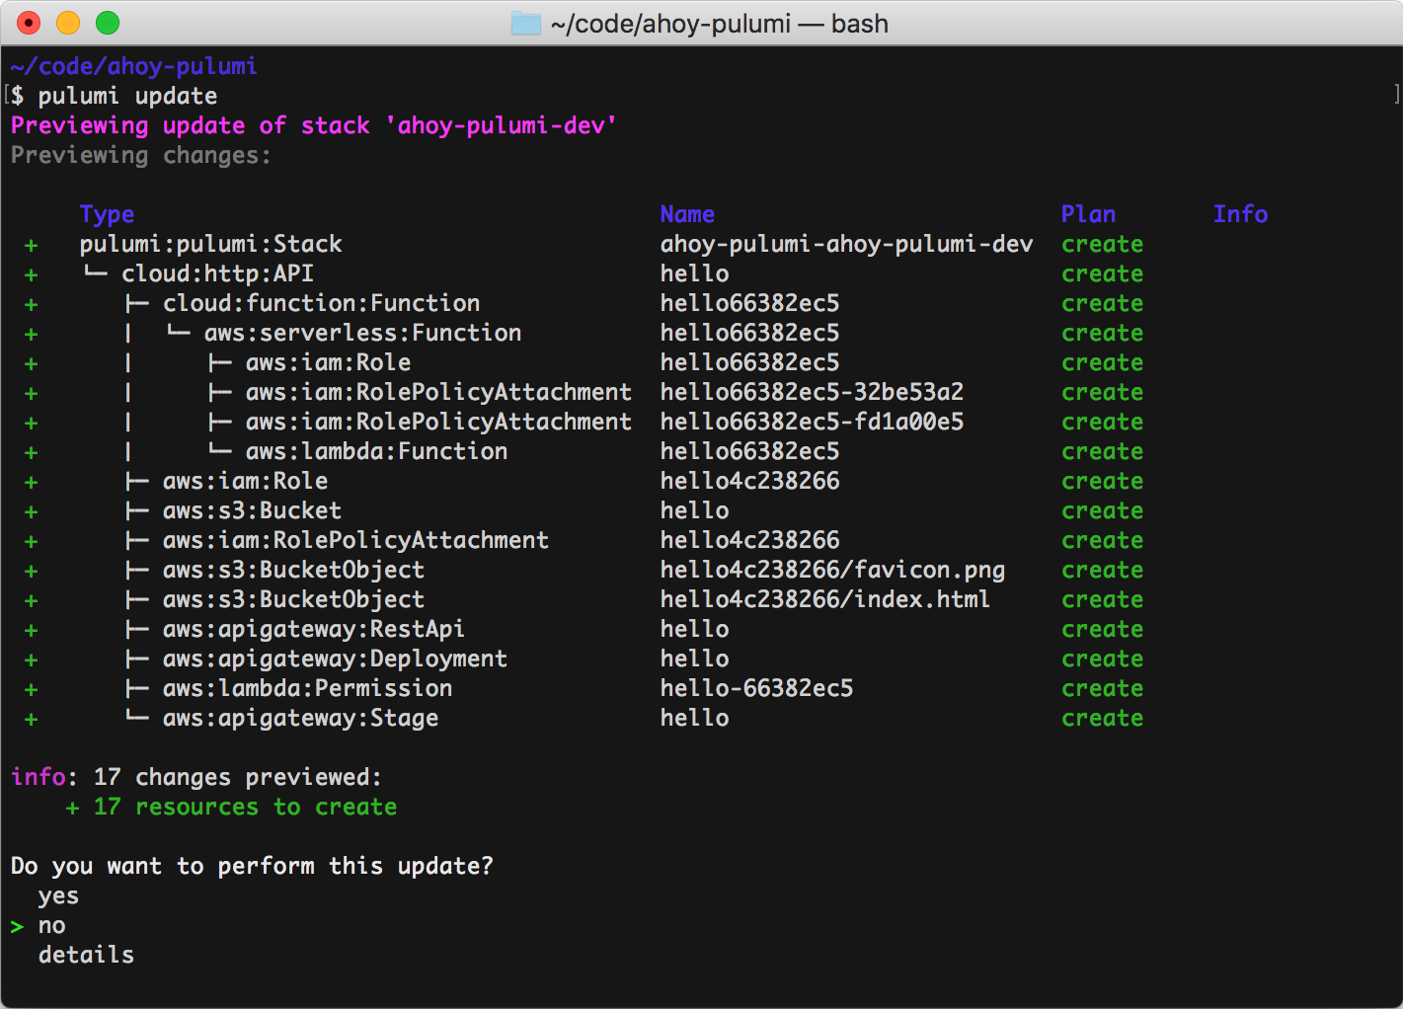Image resolution: width=1403 pixels, height=1009 pixels.
Task: Click the green zoom window button
Action: point(108,23)
